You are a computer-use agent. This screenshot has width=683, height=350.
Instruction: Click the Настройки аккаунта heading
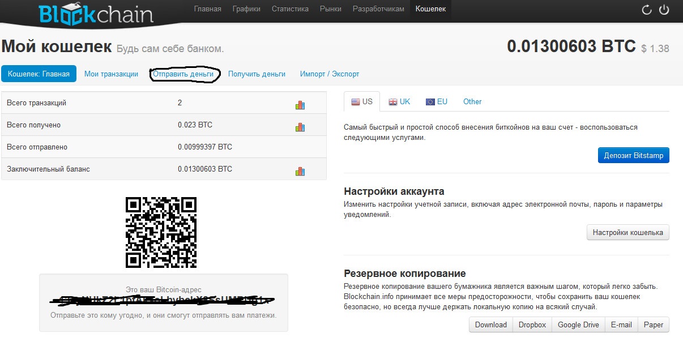coord(394,191)
